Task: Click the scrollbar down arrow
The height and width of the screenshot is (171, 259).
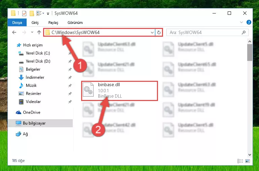Action: pyautogui.click(x=250, y=155)
